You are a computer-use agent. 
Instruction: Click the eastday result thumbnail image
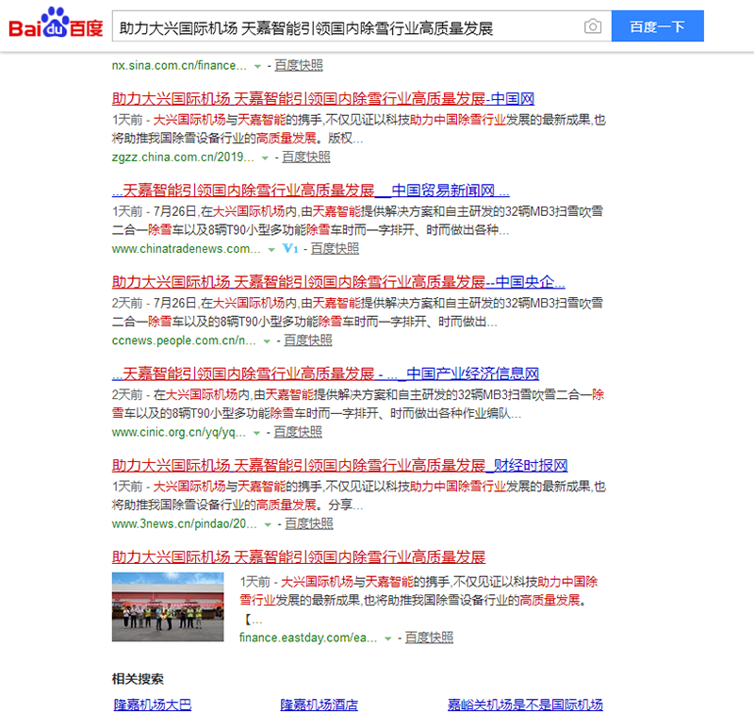click(x=168, y=606)
